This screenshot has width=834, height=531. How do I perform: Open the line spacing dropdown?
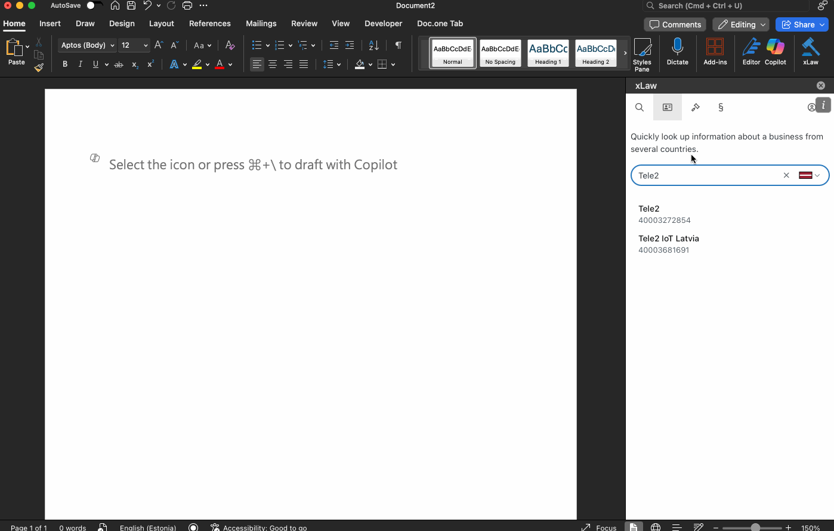click(x=332, y=64)
